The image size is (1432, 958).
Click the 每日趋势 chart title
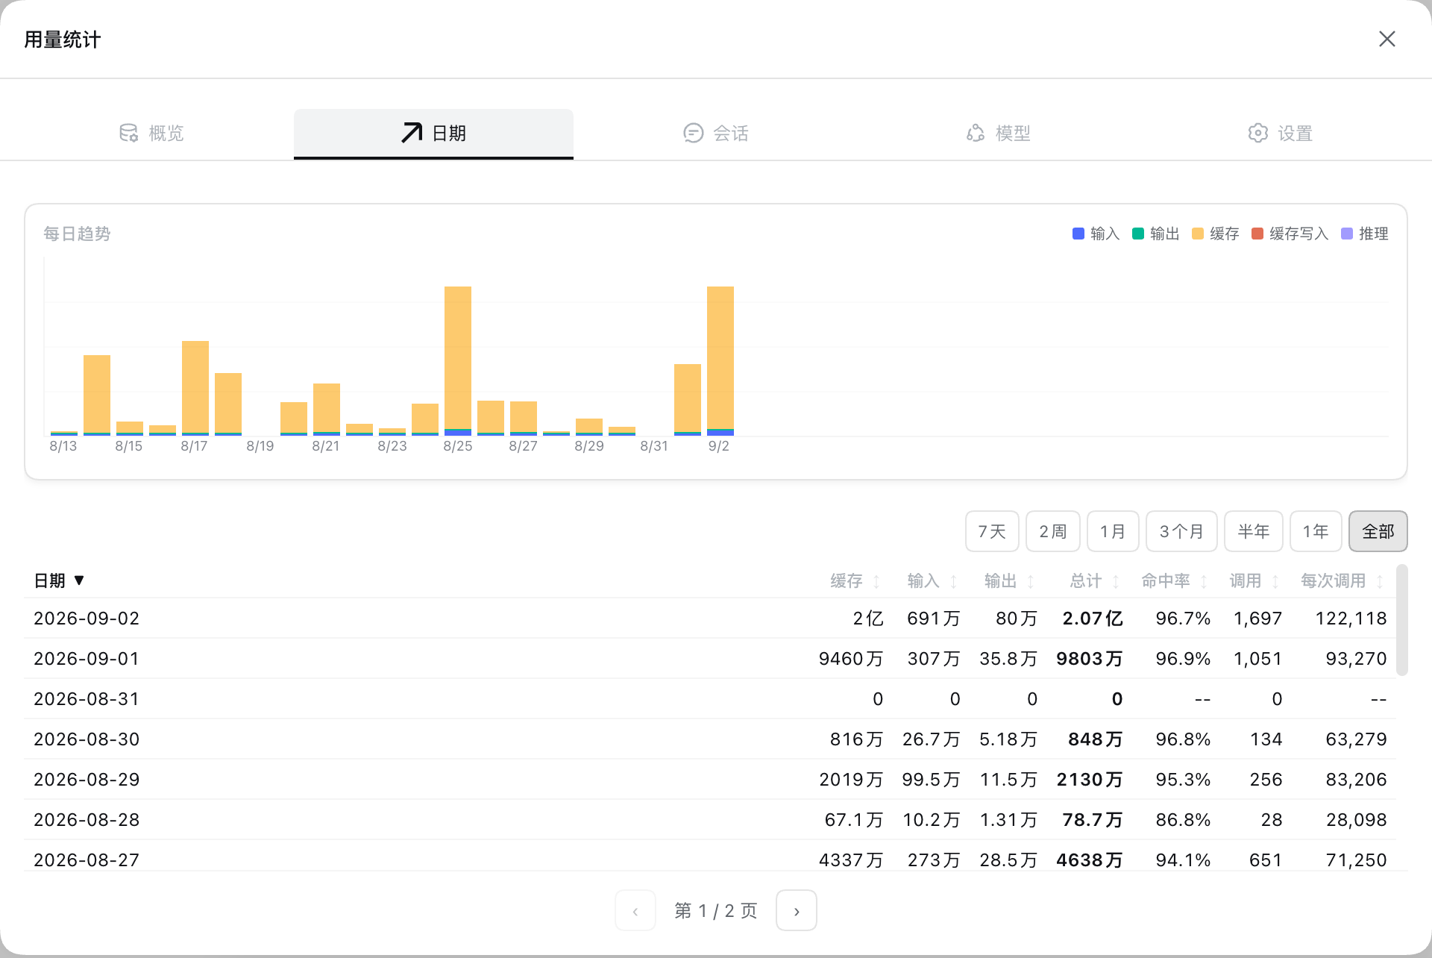coord(77,234)
